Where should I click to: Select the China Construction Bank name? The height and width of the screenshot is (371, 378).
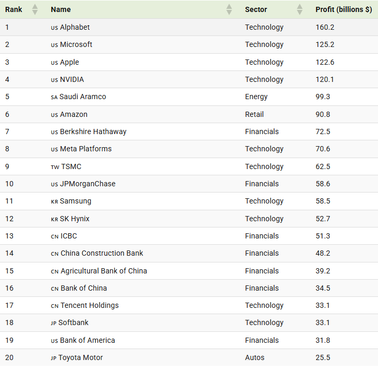pos(102,253)
